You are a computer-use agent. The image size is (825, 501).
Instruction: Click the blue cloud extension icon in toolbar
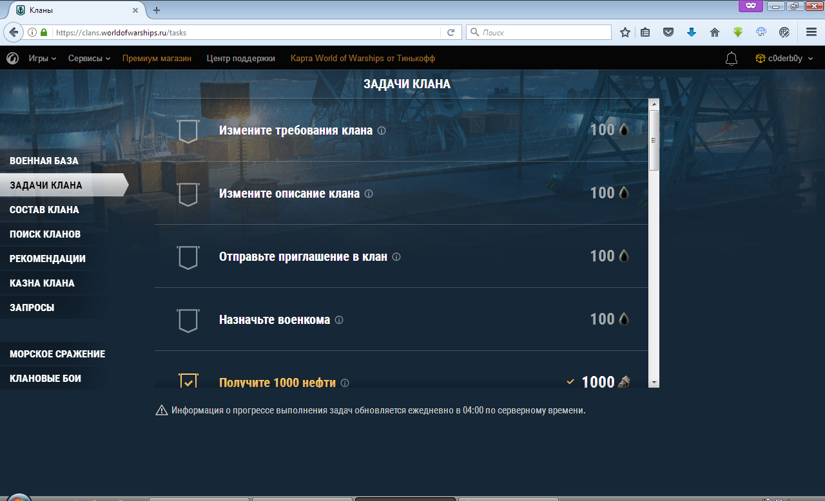point(761,32)
